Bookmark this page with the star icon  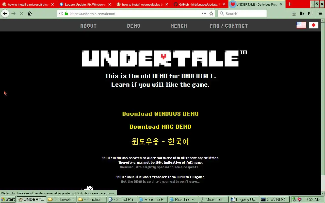pyautogui.click(x=211, y=14)
